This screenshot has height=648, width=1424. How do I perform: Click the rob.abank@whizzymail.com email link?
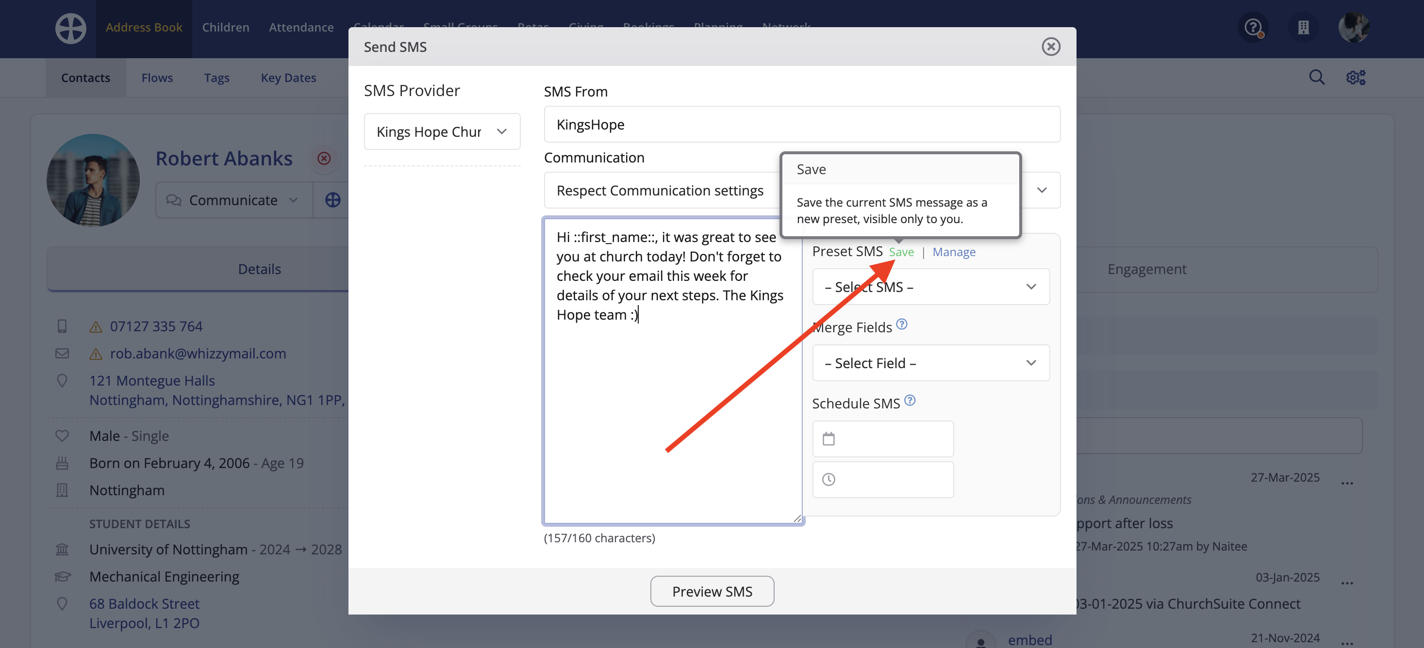(x=198, y=354)
